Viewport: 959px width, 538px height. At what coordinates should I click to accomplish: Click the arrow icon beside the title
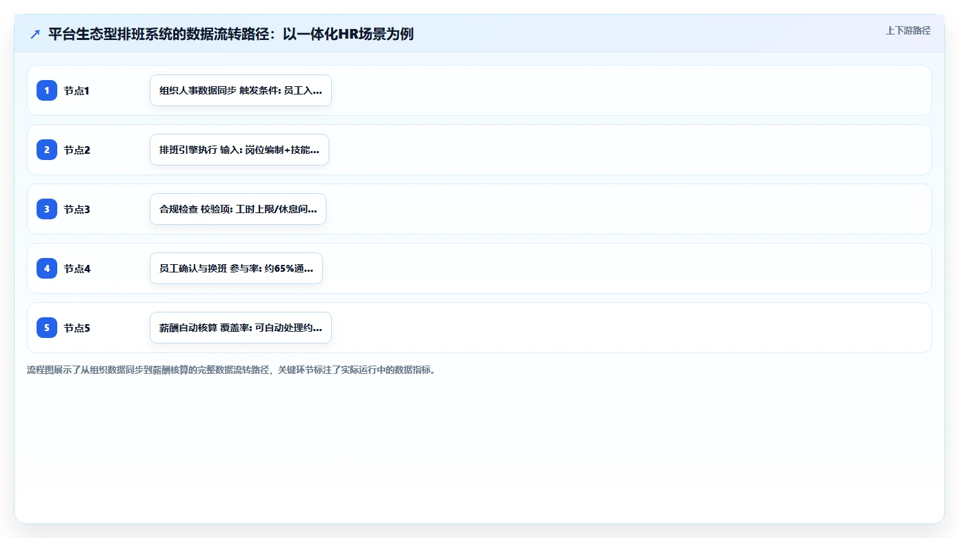click(35, 34)
